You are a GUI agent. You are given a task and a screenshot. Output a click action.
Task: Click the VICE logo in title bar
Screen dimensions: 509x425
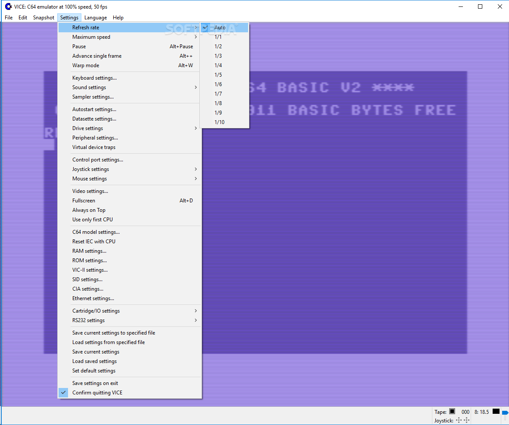(x=9, y=6)
